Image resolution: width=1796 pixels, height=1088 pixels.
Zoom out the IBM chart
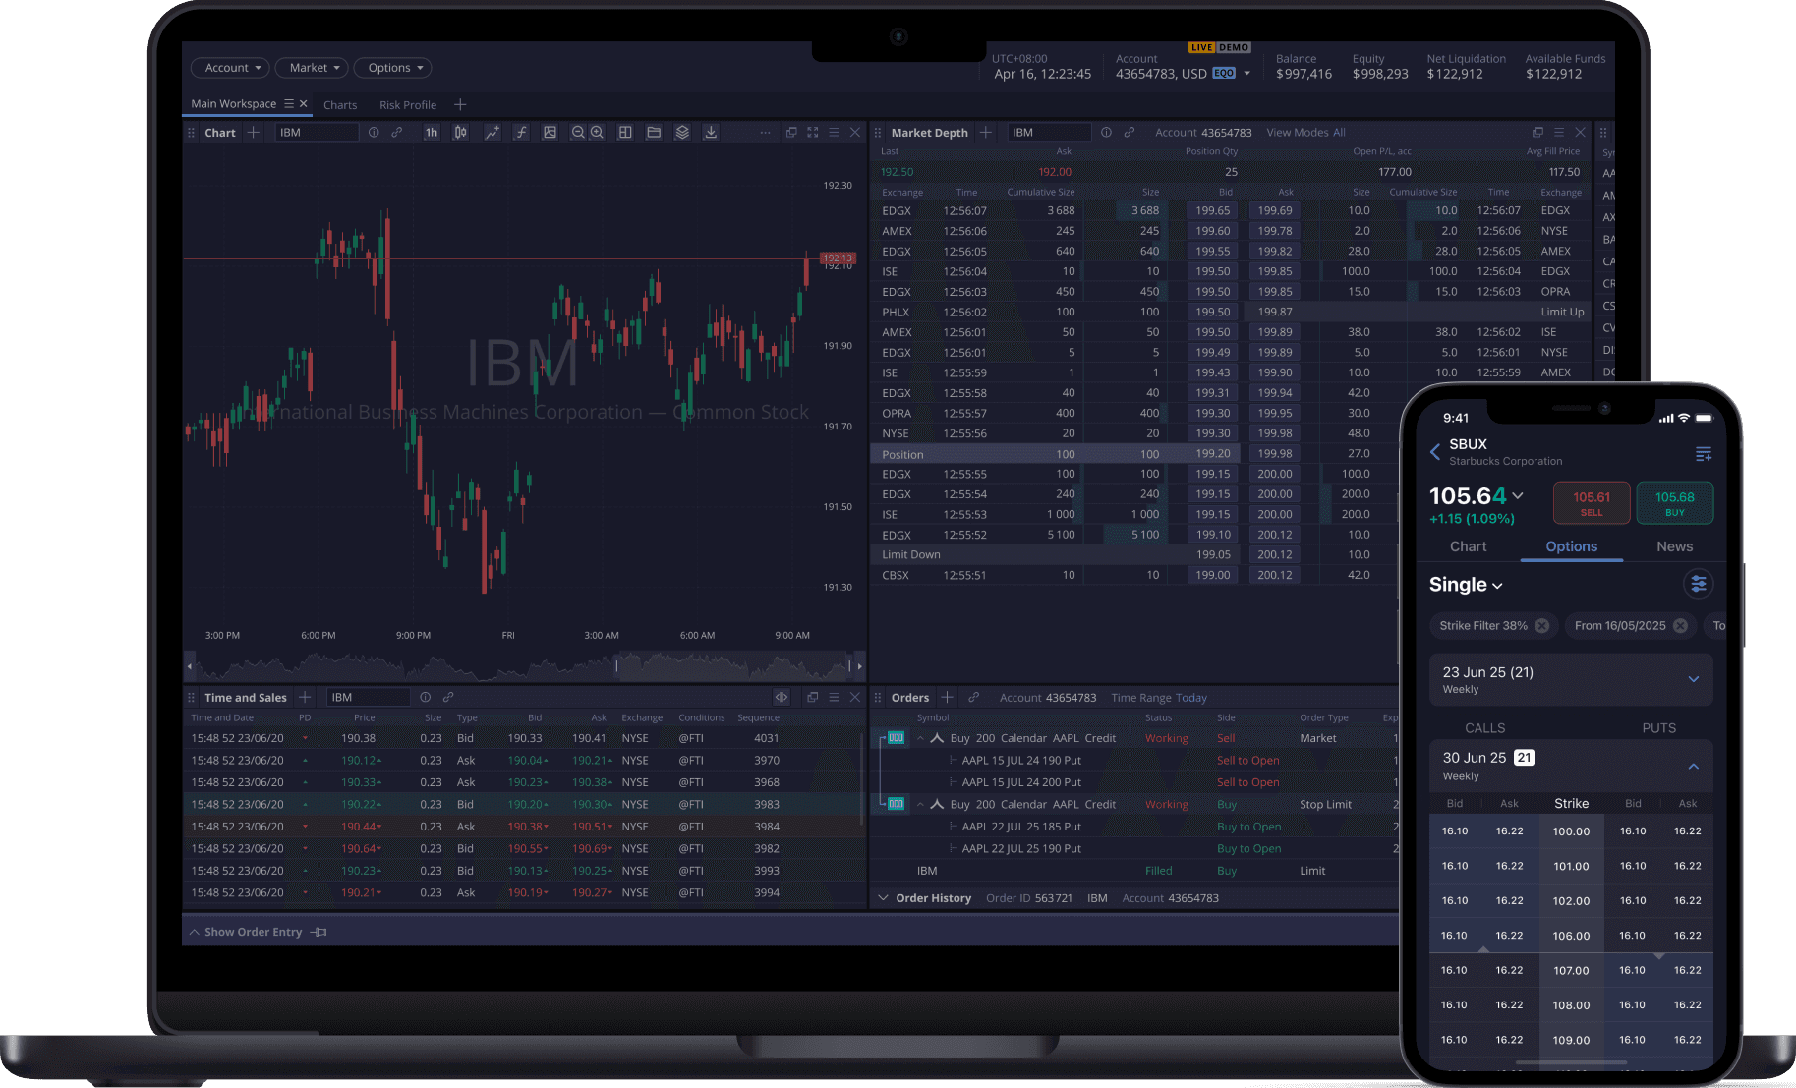click(578, 132)
